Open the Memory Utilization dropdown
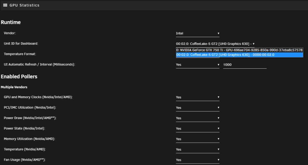 tap(198, 139)
